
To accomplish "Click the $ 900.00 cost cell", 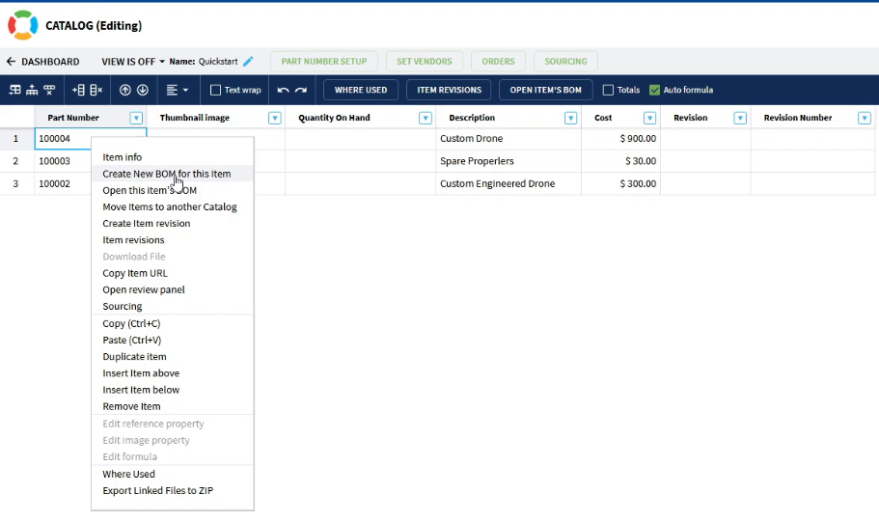I will pyautogui.click(x=621, y=139).
